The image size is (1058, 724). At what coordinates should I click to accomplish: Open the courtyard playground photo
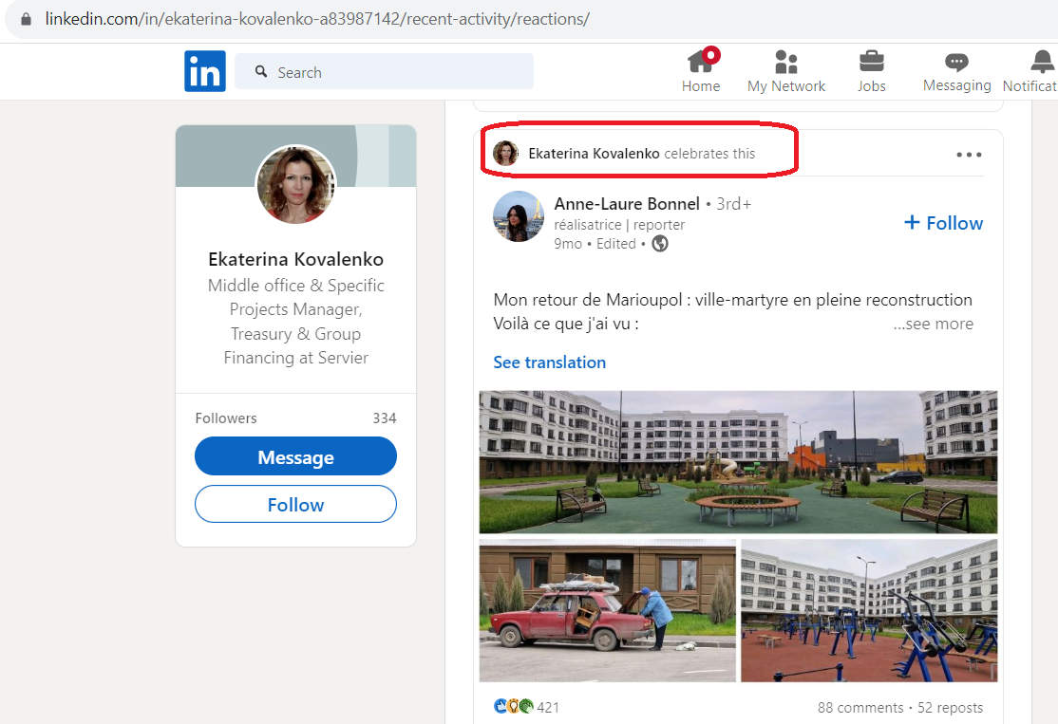pos(738,462)
